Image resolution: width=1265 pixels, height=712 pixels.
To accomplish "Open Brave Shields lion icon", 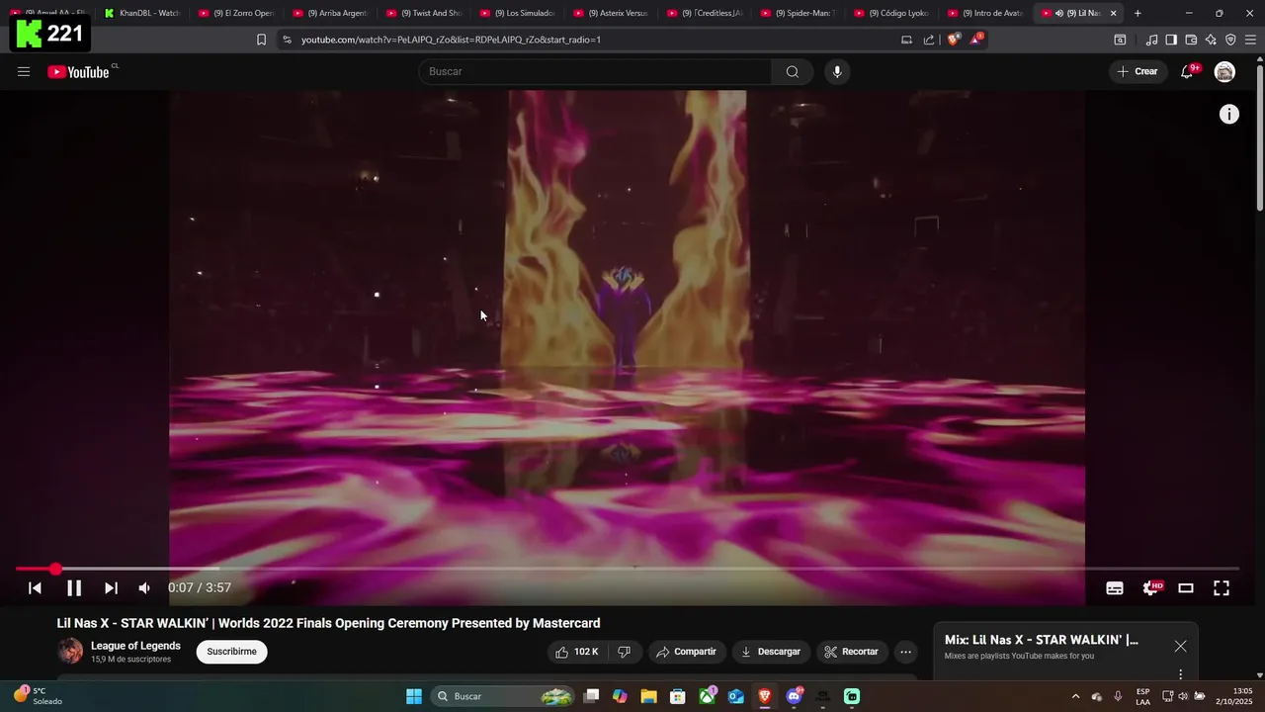I will pyautogui.click(x=953, y=40).
